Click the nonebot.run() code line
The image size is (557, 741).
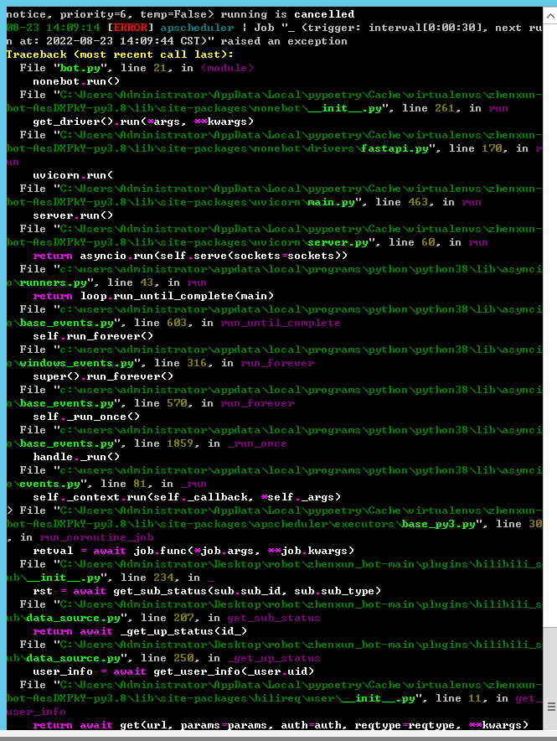click(76, 81)
